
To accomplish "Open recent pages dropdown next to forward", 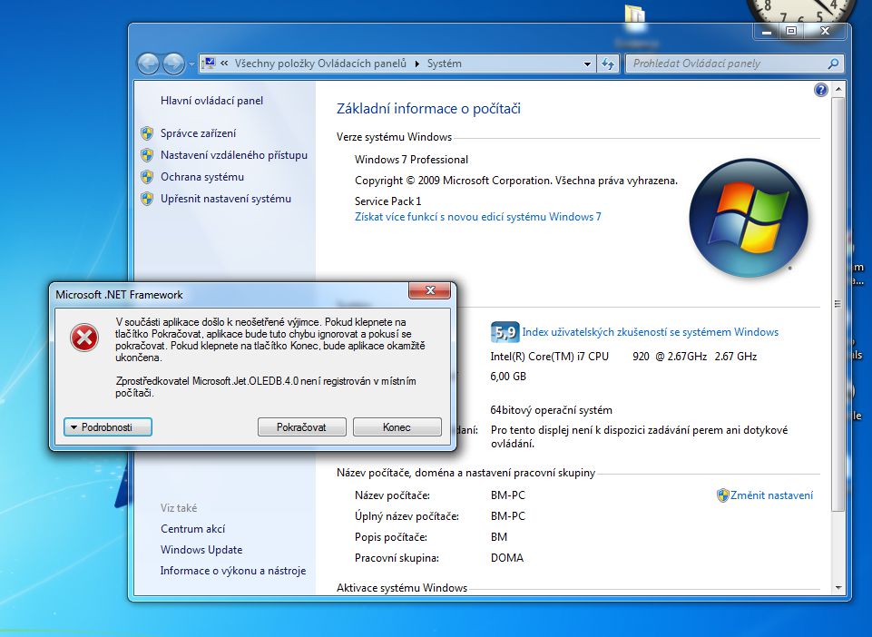I will (191, 64).
